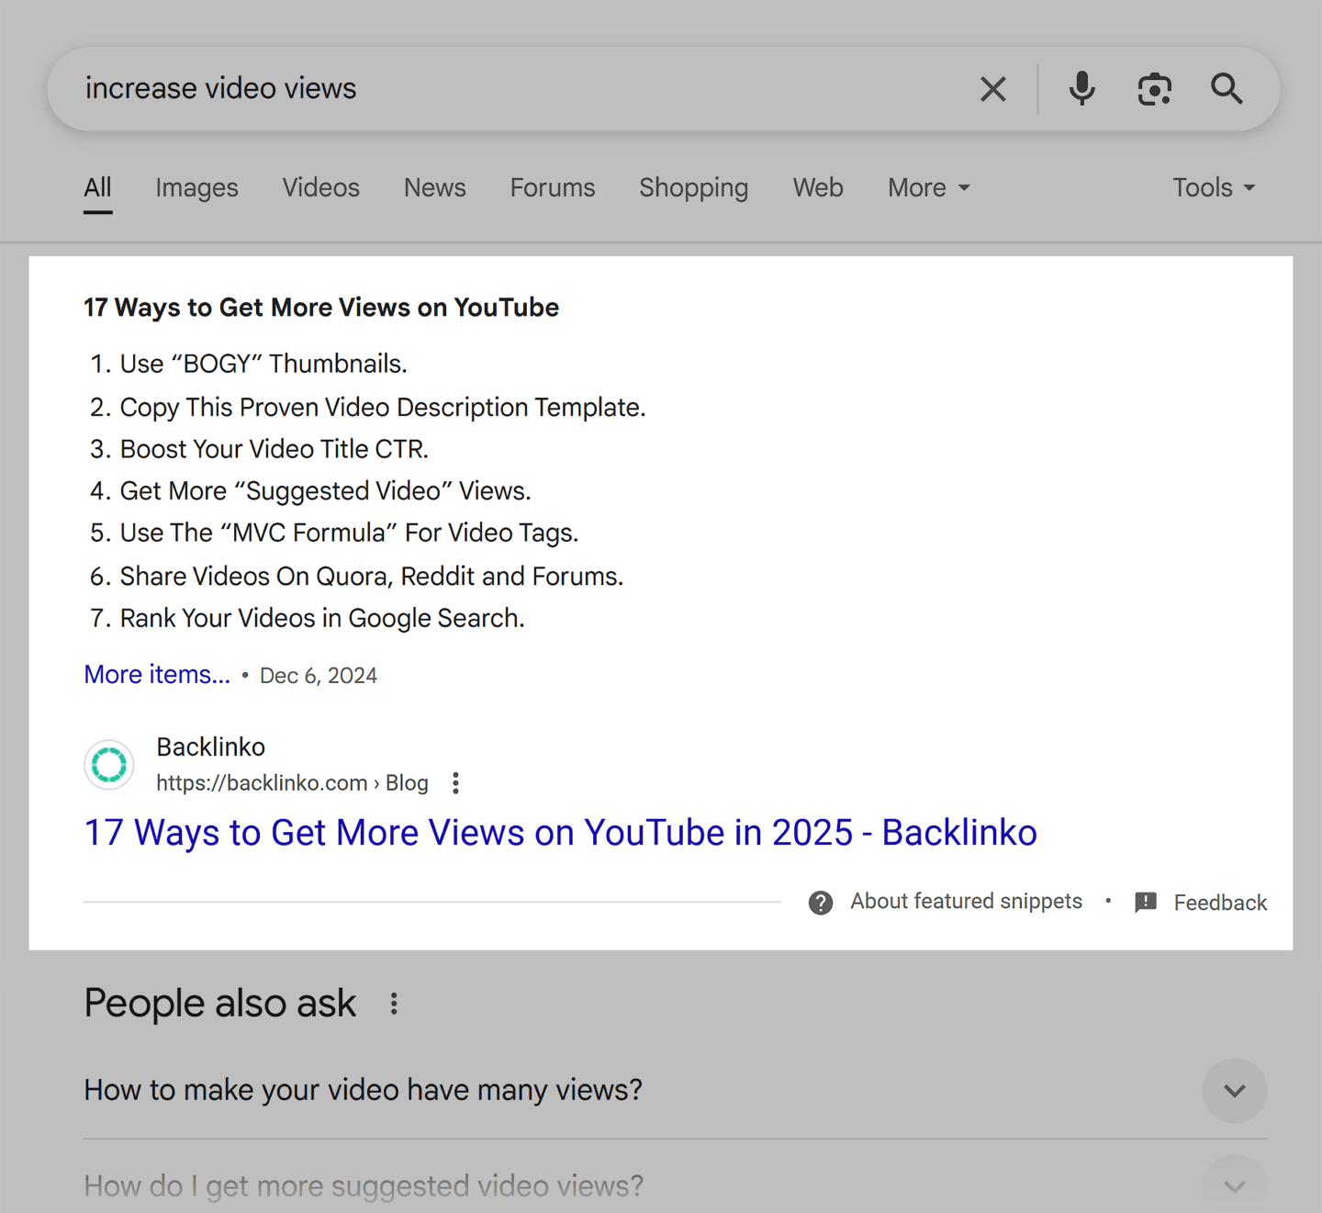Open the Tools dropdown

point(1213,188)
